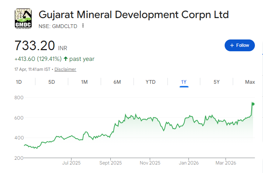This screenshot has width=263, height=173.
Task: Follow Gujarat Mineral Development stock
Action: tap(239, 45)
